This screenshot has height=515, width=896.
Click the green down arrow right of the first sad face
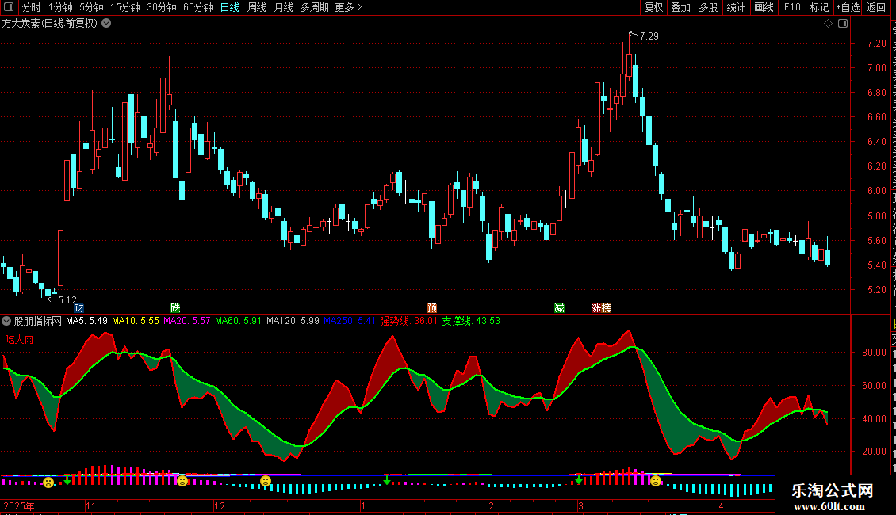[x=67, y=481]
